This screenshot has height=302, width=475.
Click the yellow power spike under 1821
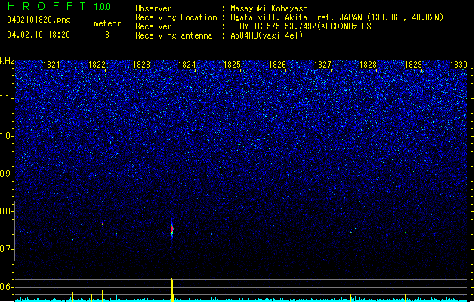(x=54, y=296)
